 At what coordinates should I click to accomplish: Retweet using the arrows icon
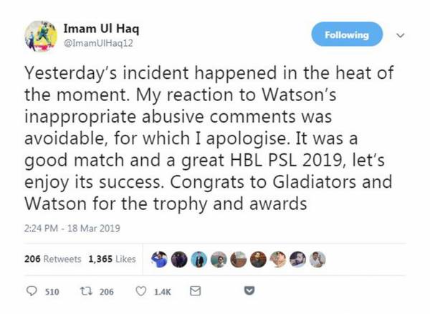point(87,291)
